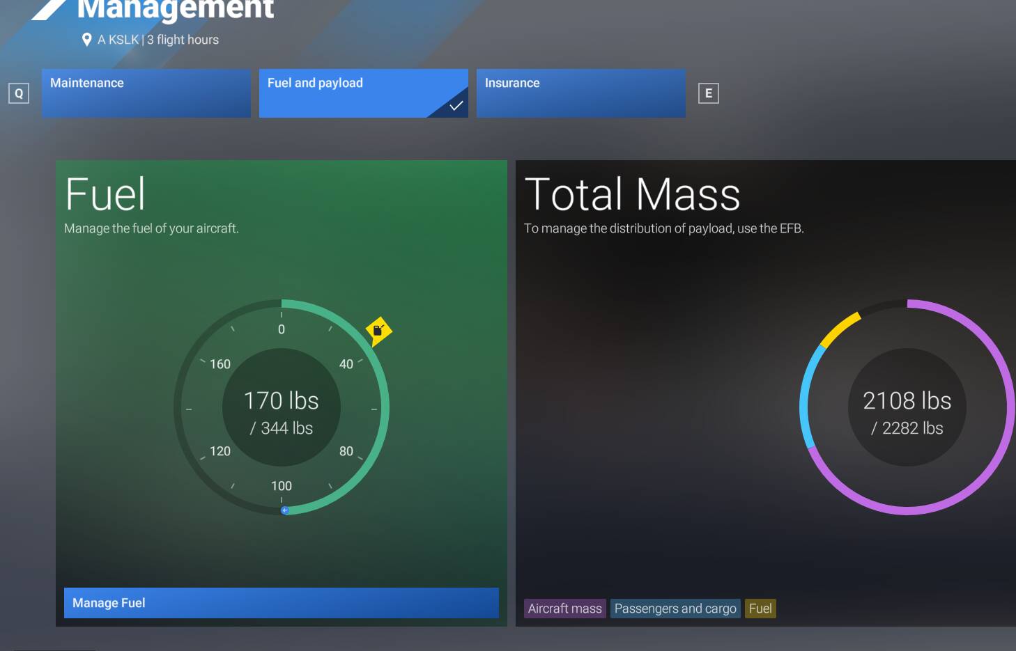Click the blue arrow handle on the fuel gauge
This screenshot has height=651, width=1016.
284,509
